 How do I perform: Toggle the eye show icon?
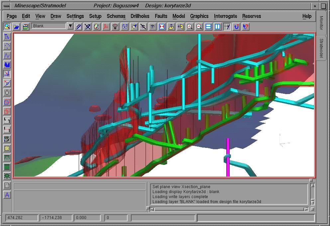(153, 27)
